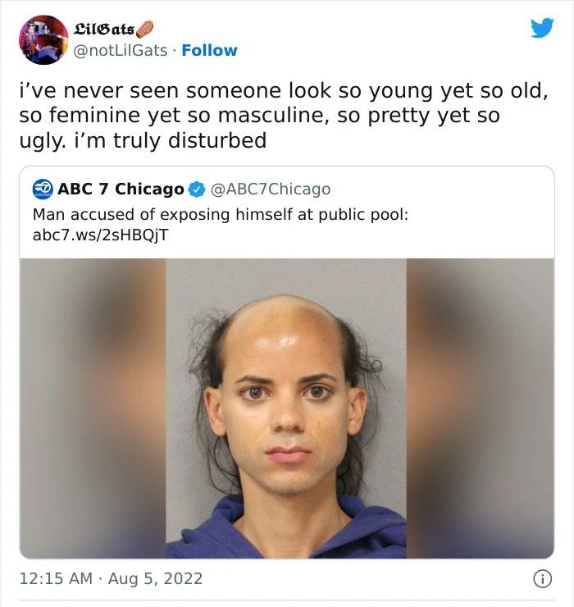
Task: Follow the @notLilGats account
Action: click(209, 50)
